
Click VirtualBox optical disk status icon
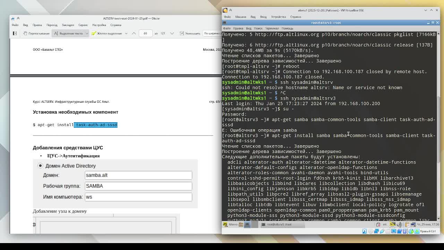[x=370, y=231]
